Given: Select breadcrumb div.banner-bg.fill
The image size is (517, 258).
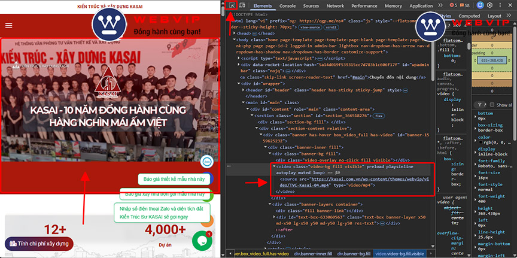Looking at the screenshot, I should click(x=354, y=254).
